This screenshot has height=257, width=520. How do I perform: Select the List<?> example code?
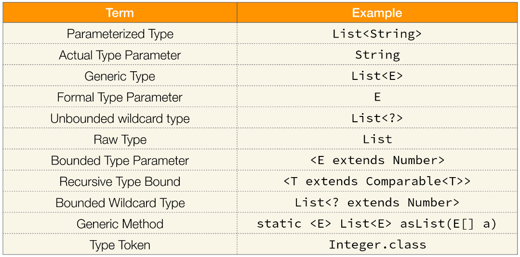377,118
